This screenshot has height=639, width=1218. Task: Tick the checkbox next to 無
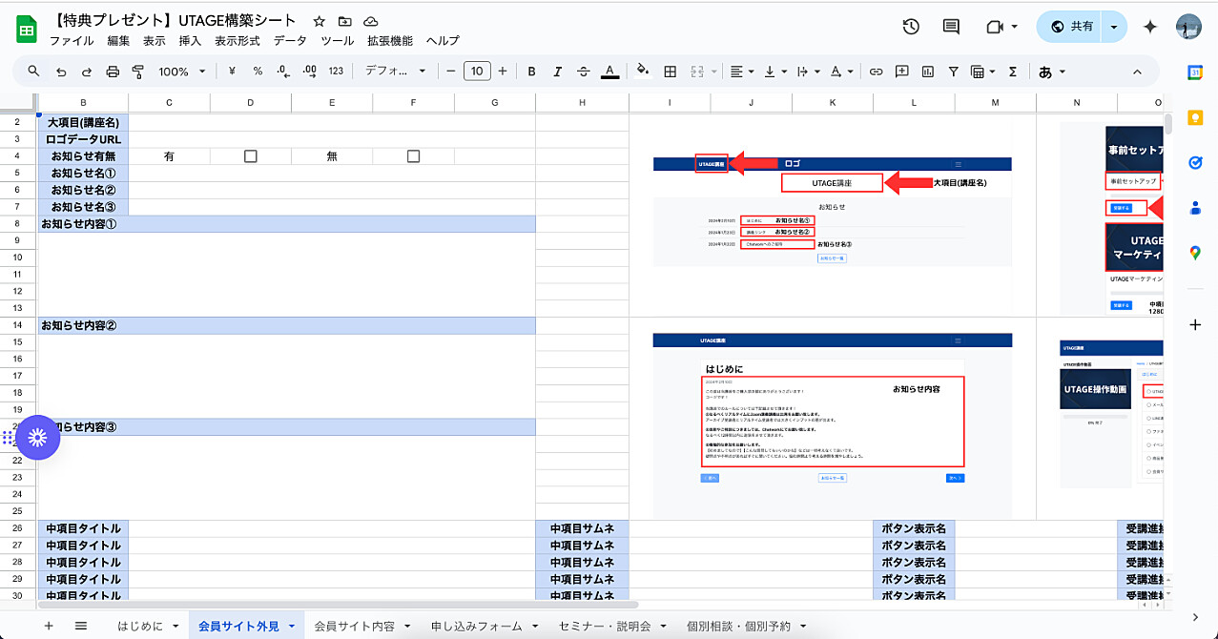413,156
